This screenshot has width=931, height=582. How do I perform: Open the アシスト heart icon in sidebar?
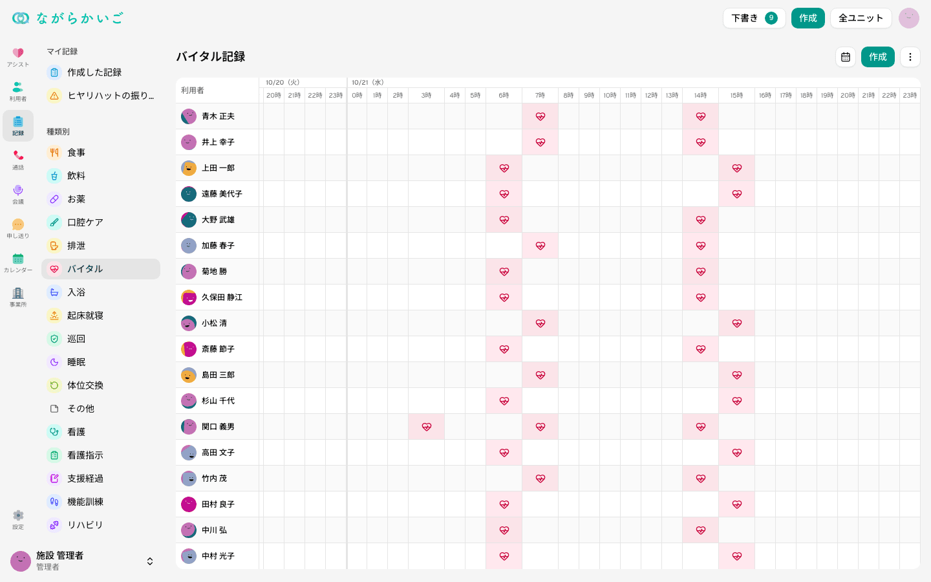(x=18, y=57)
